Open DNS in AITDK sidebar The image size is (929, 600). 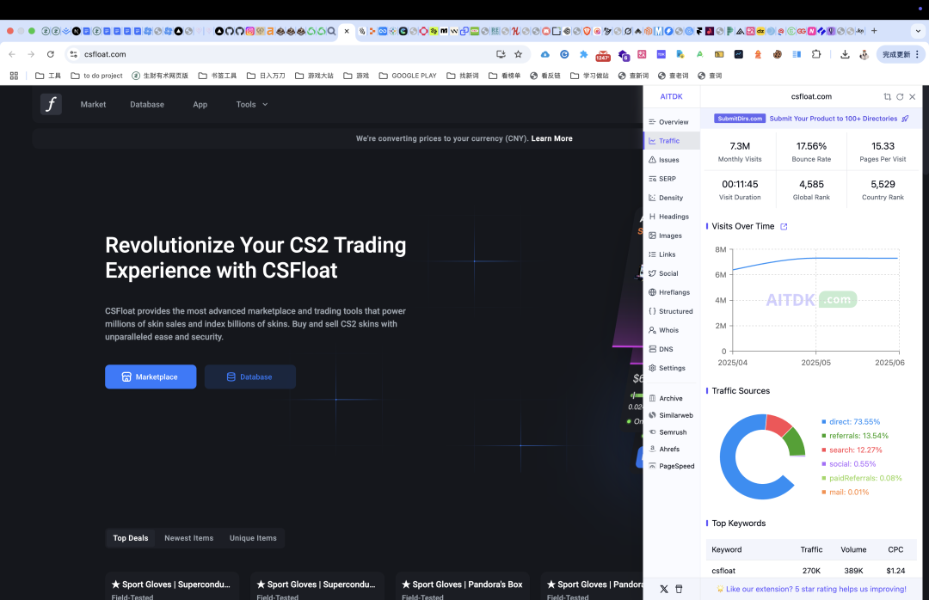(x=671, y=350)
